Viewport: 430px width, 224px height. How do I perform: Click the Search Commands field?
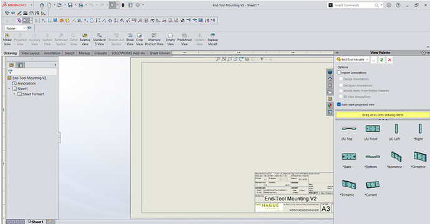point(354,5)
